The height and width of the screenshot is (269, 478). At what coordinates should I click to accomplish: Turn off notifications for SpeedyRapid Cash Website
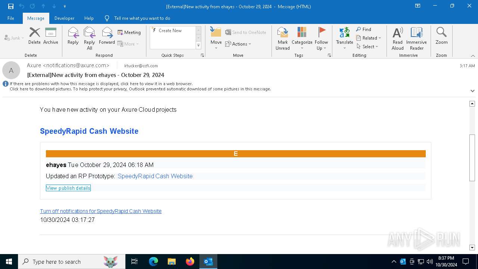tap(101, 211)
